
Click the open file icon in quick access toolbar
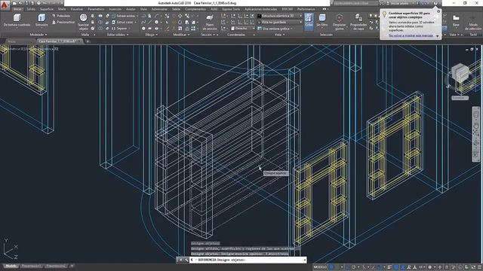click(x=20, y=3)
